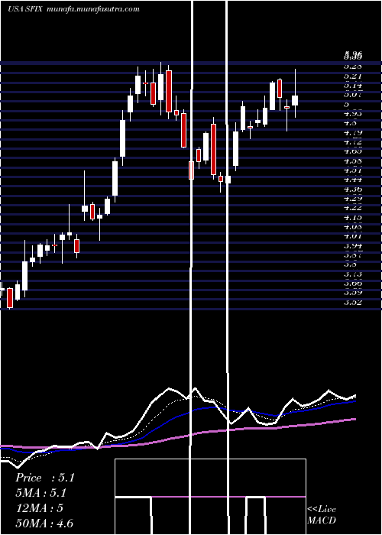Click the 5.21 price axis label
Image resolution: width=382 pixels, height=535 pixels.
[x=353, y=76]
